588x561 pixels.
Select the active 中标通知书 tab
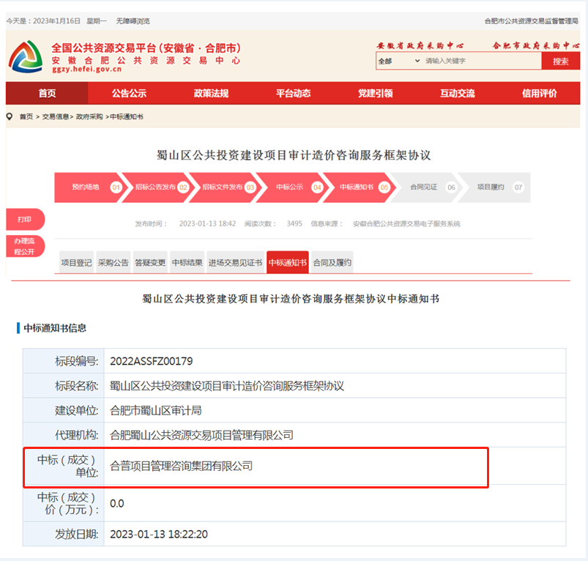(288, 262)
